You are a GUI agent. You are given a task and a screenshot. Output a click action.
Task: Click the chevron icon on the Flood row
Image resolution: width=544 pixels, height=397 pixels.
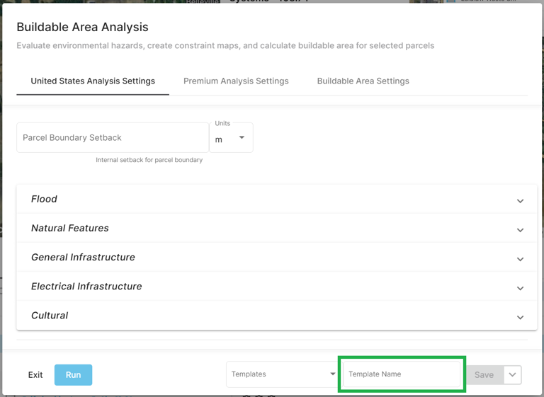(x=520, y=201)
